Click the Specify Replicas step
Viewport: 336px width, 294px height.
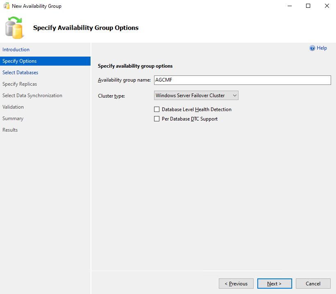[20, 84]
